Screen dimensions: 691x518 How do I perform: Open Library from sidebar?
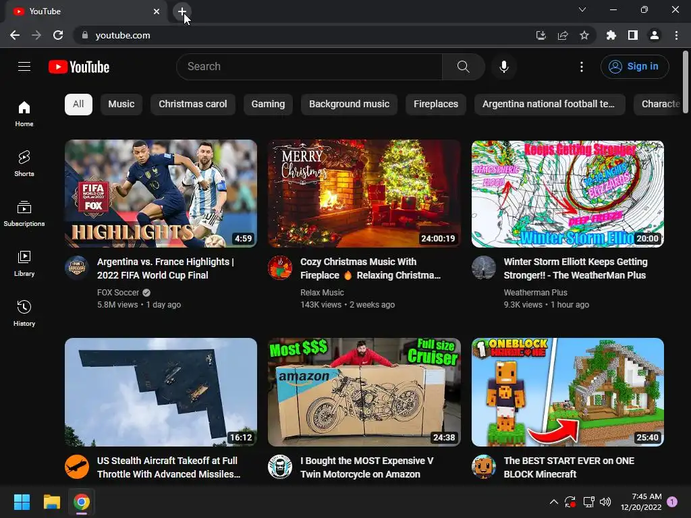coord(24,264)
